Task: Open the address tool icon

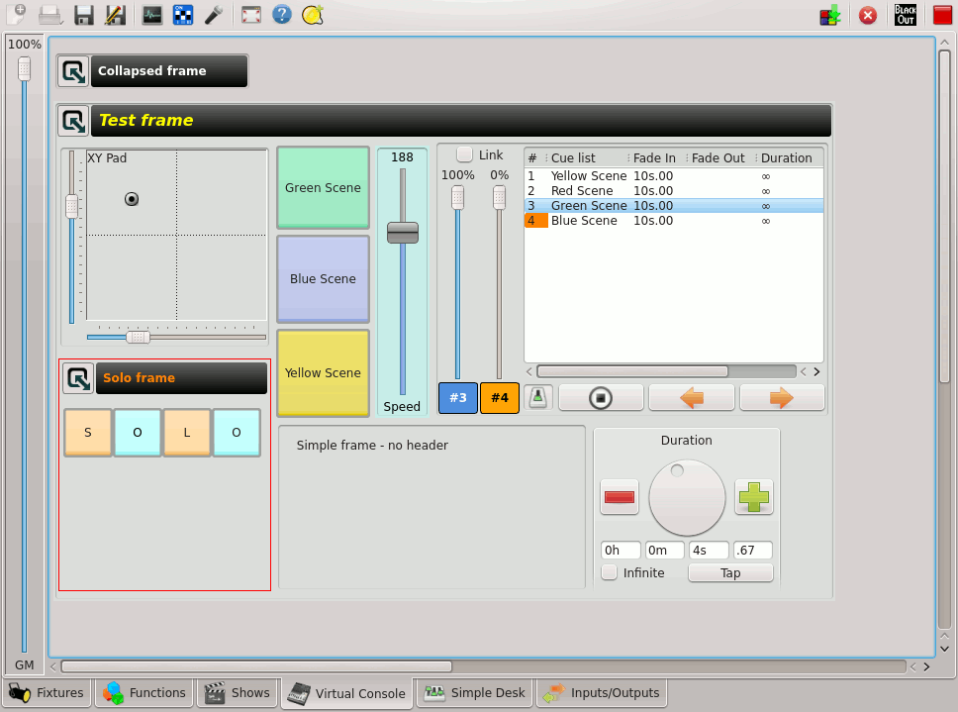Action: pyautogui.click(x=183, y=15)
